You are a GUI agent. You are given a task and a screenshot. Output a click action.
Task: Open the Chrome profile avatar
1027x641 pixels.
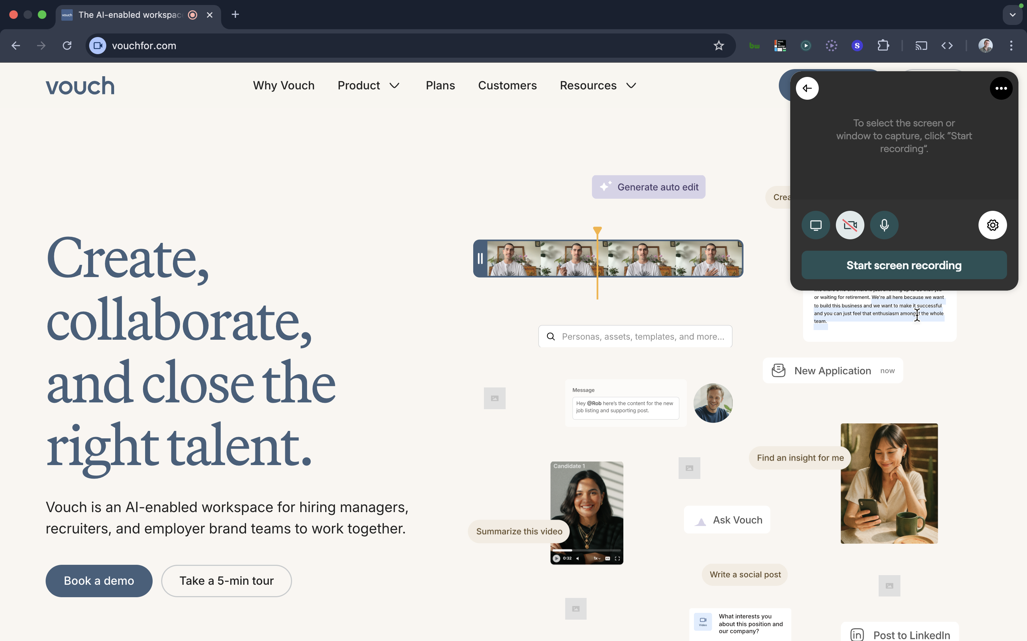pyautogui.click(x=985, y=45)
